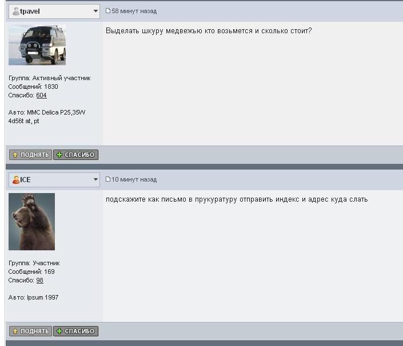Open the tpavel user menu dropdown arrow
The image size is (403, 346).
[x=95, y=11]
